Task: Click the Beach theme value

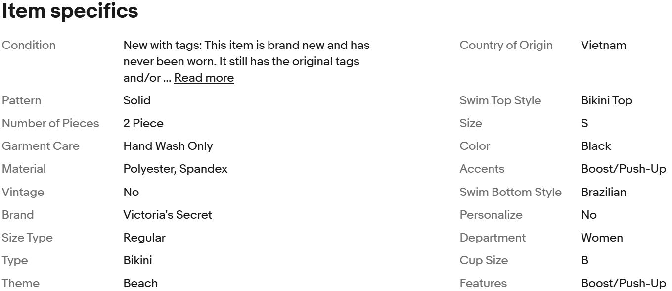Action: 140,283
